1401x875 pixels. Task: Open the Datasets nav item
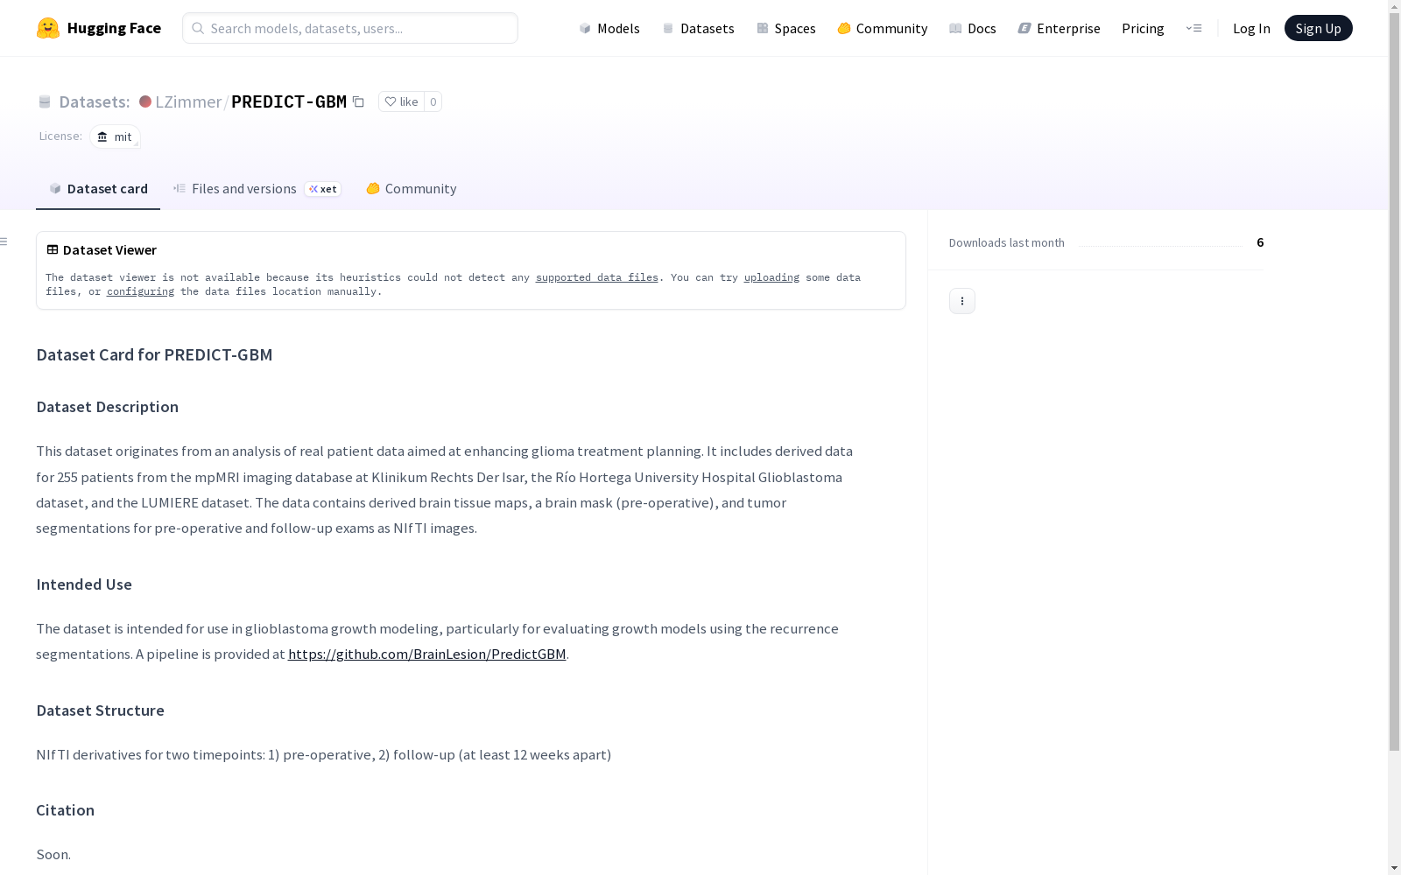[x=698, y=28]
